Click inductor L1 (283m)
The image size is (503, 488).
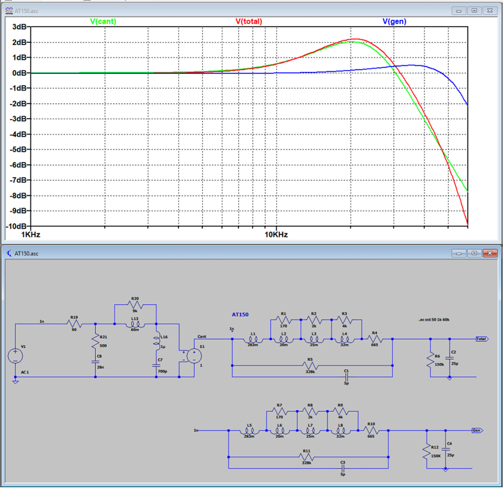click(253, 339)
